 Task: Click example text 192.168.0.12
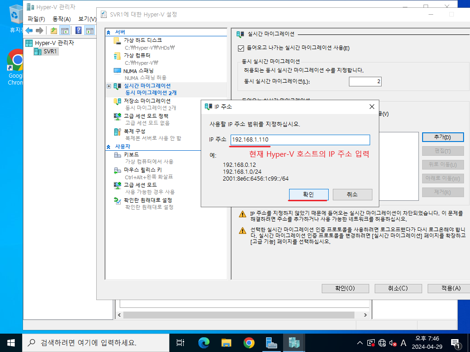(239, 165)
